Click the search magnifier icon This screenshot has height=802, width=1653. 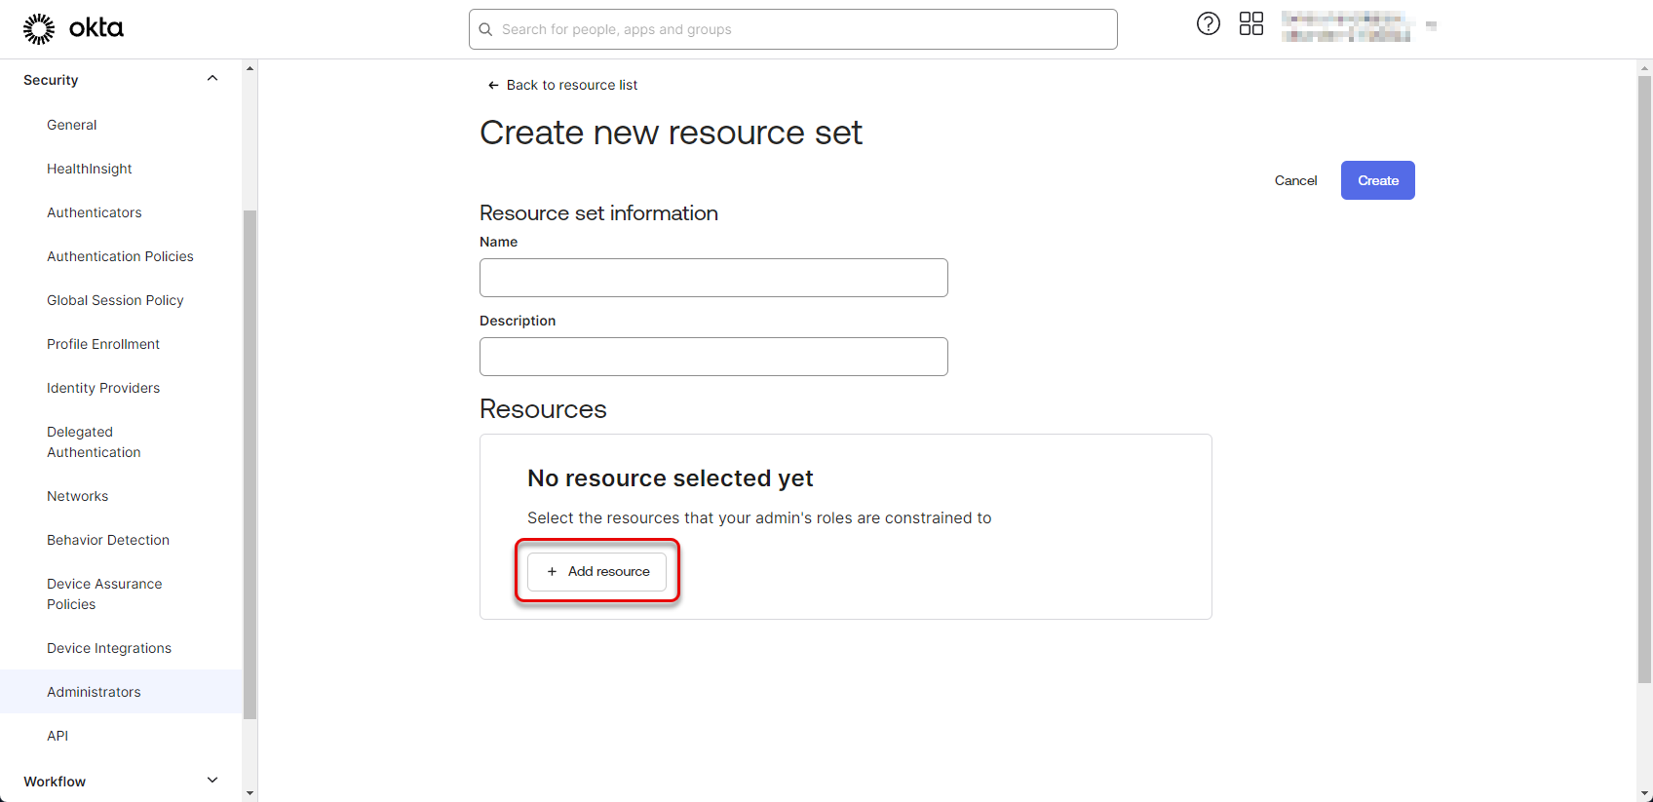click(485, 29)
